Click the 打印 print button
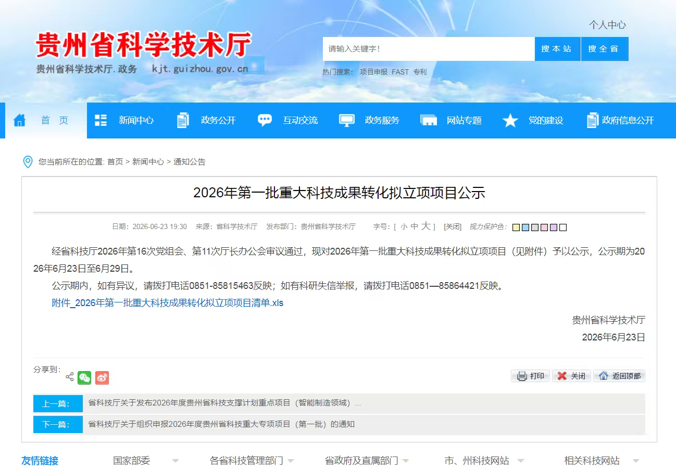 point(530,376)
